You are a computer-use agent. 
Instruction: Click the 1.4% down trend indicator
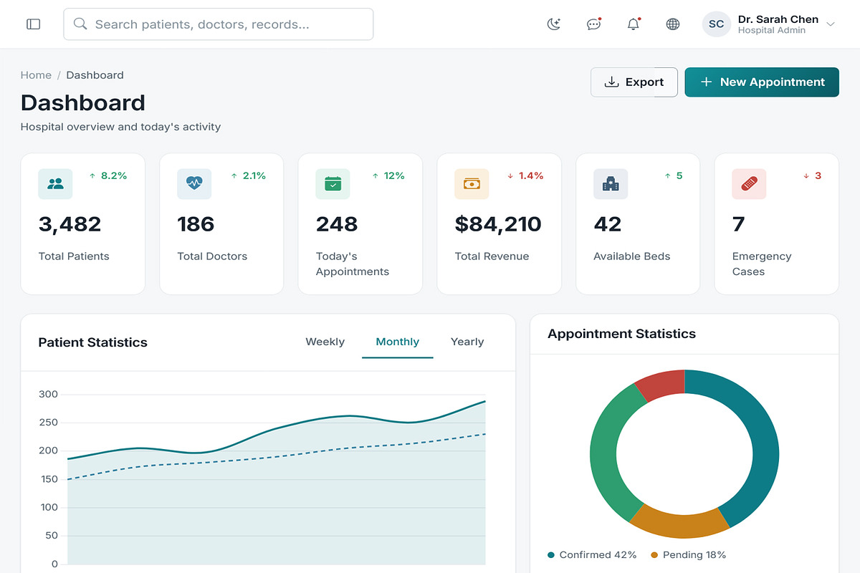click(525, 175)
